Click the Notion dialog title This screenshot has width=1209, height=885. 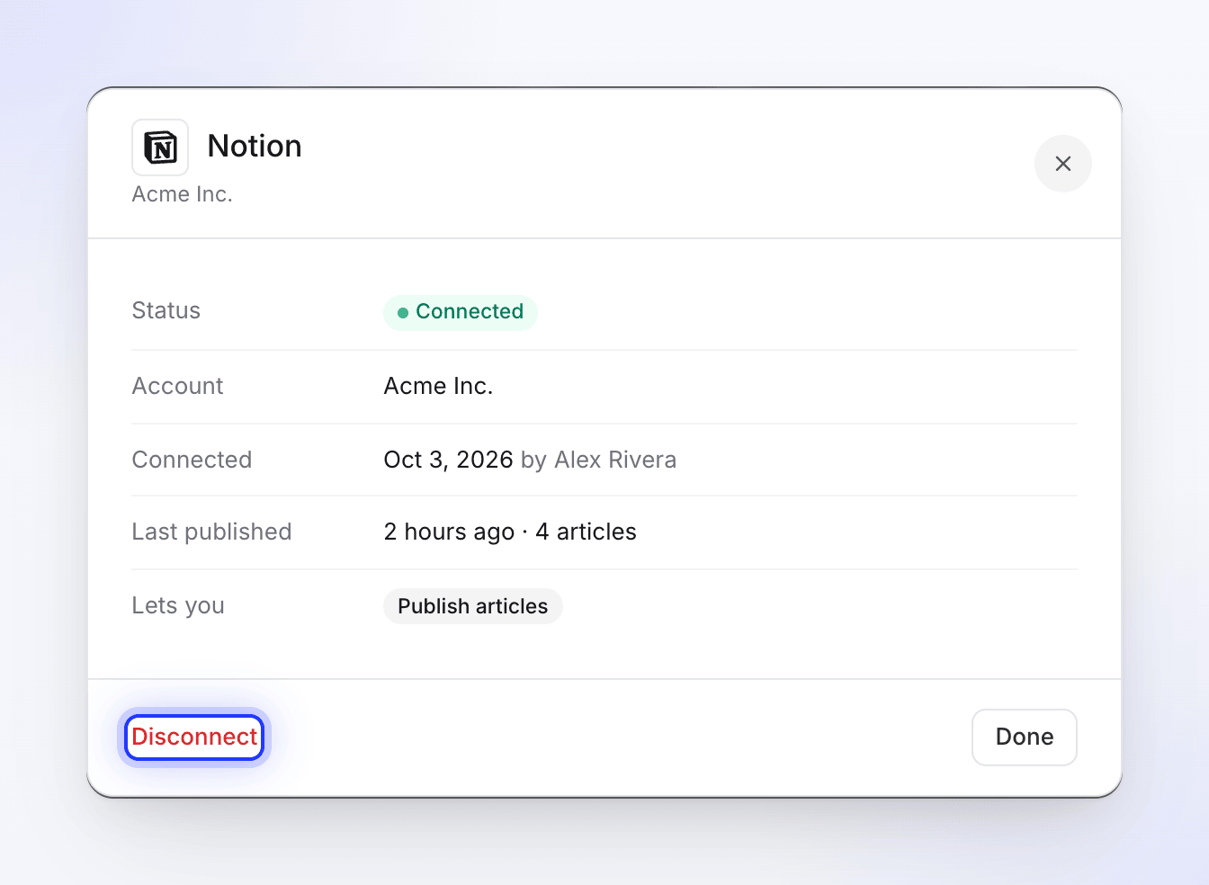point(255,147)
